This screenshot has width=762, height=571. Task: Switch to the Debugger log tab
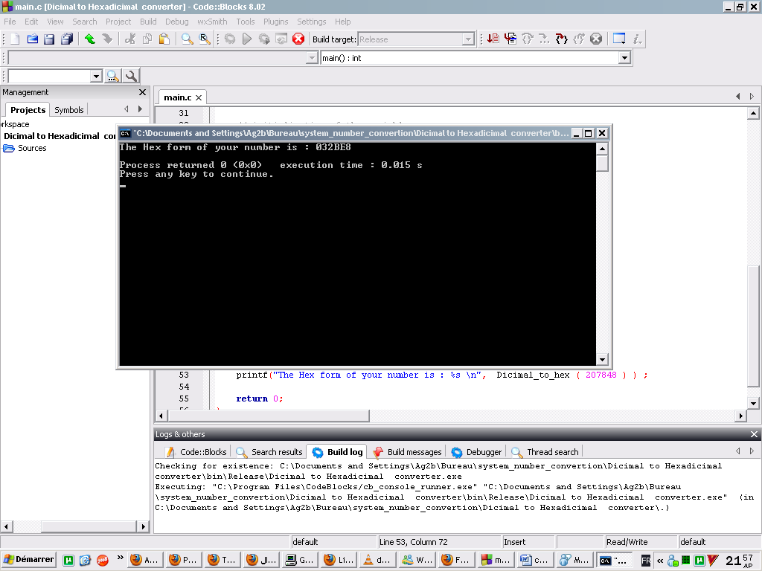click(477, 452)
